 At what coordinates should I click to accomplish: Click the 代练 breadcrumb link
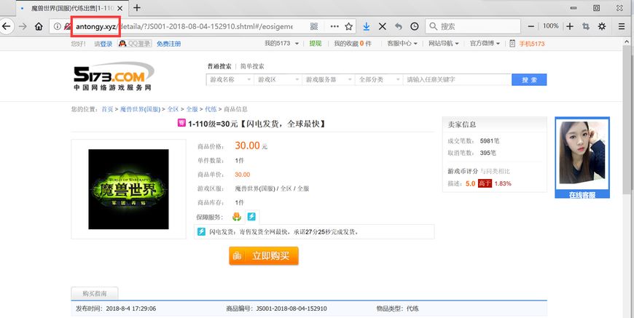[x=211, y=109]
